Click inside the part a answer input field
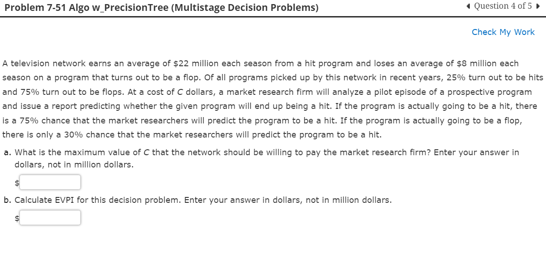 point(50,182)
